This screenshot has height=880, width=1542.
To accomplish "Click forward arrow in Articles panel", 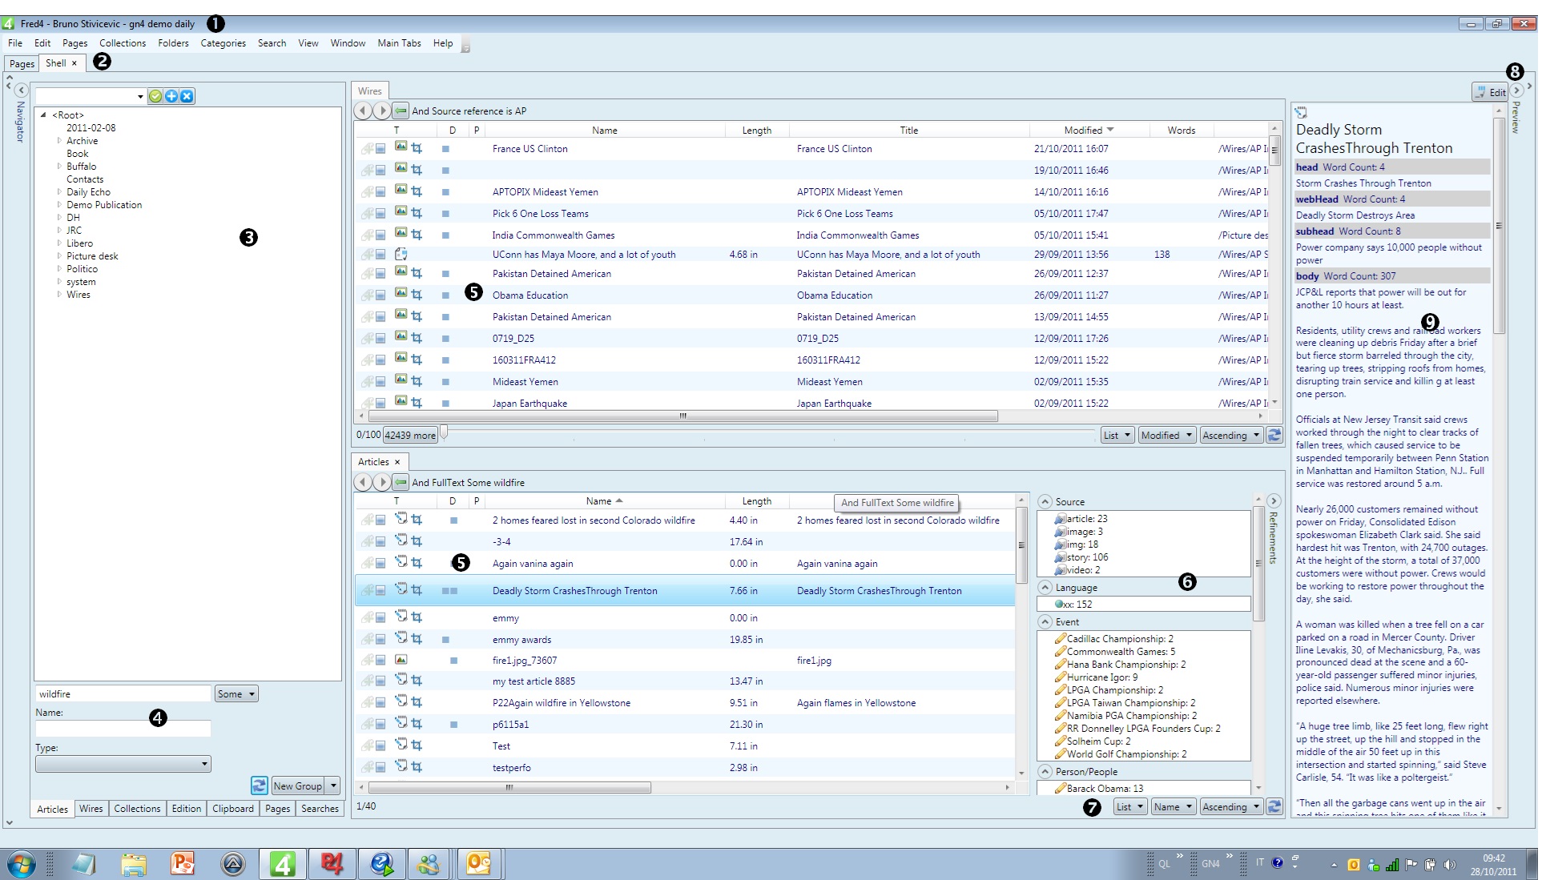I will pos(381,483).
